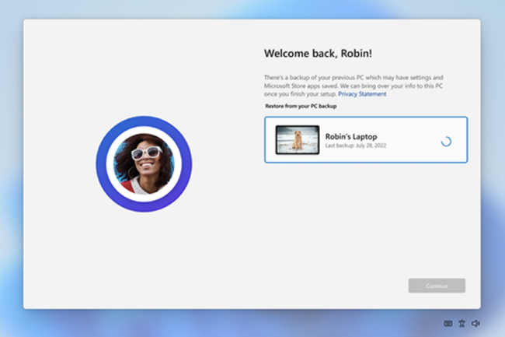Click the words "Microsoft Store apps saved"
This screenshot has height=337, width=505.
(x=300, y=86)
